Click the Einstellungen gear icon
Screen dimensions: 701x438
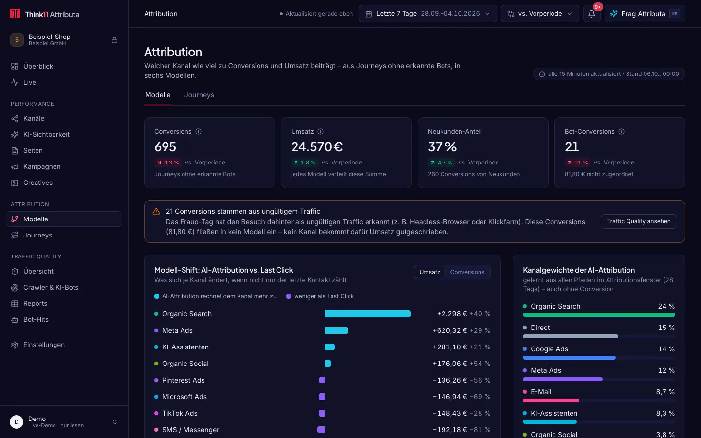coord(15,345)
